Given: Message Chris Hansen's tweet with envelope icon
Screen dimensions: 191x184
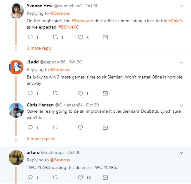Looking at the screenshot, I should [106, 127].
